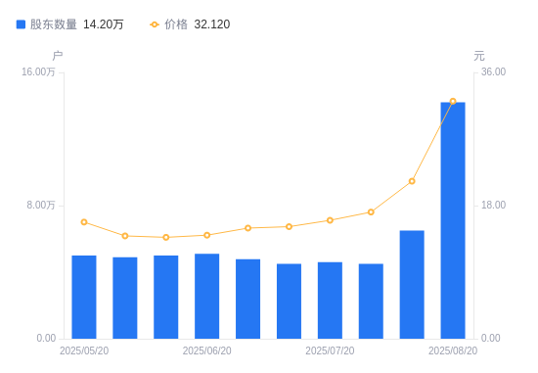Select the bar above 2025/06/20
Screen dimensions: 538x373
click(x=207, y=297)
